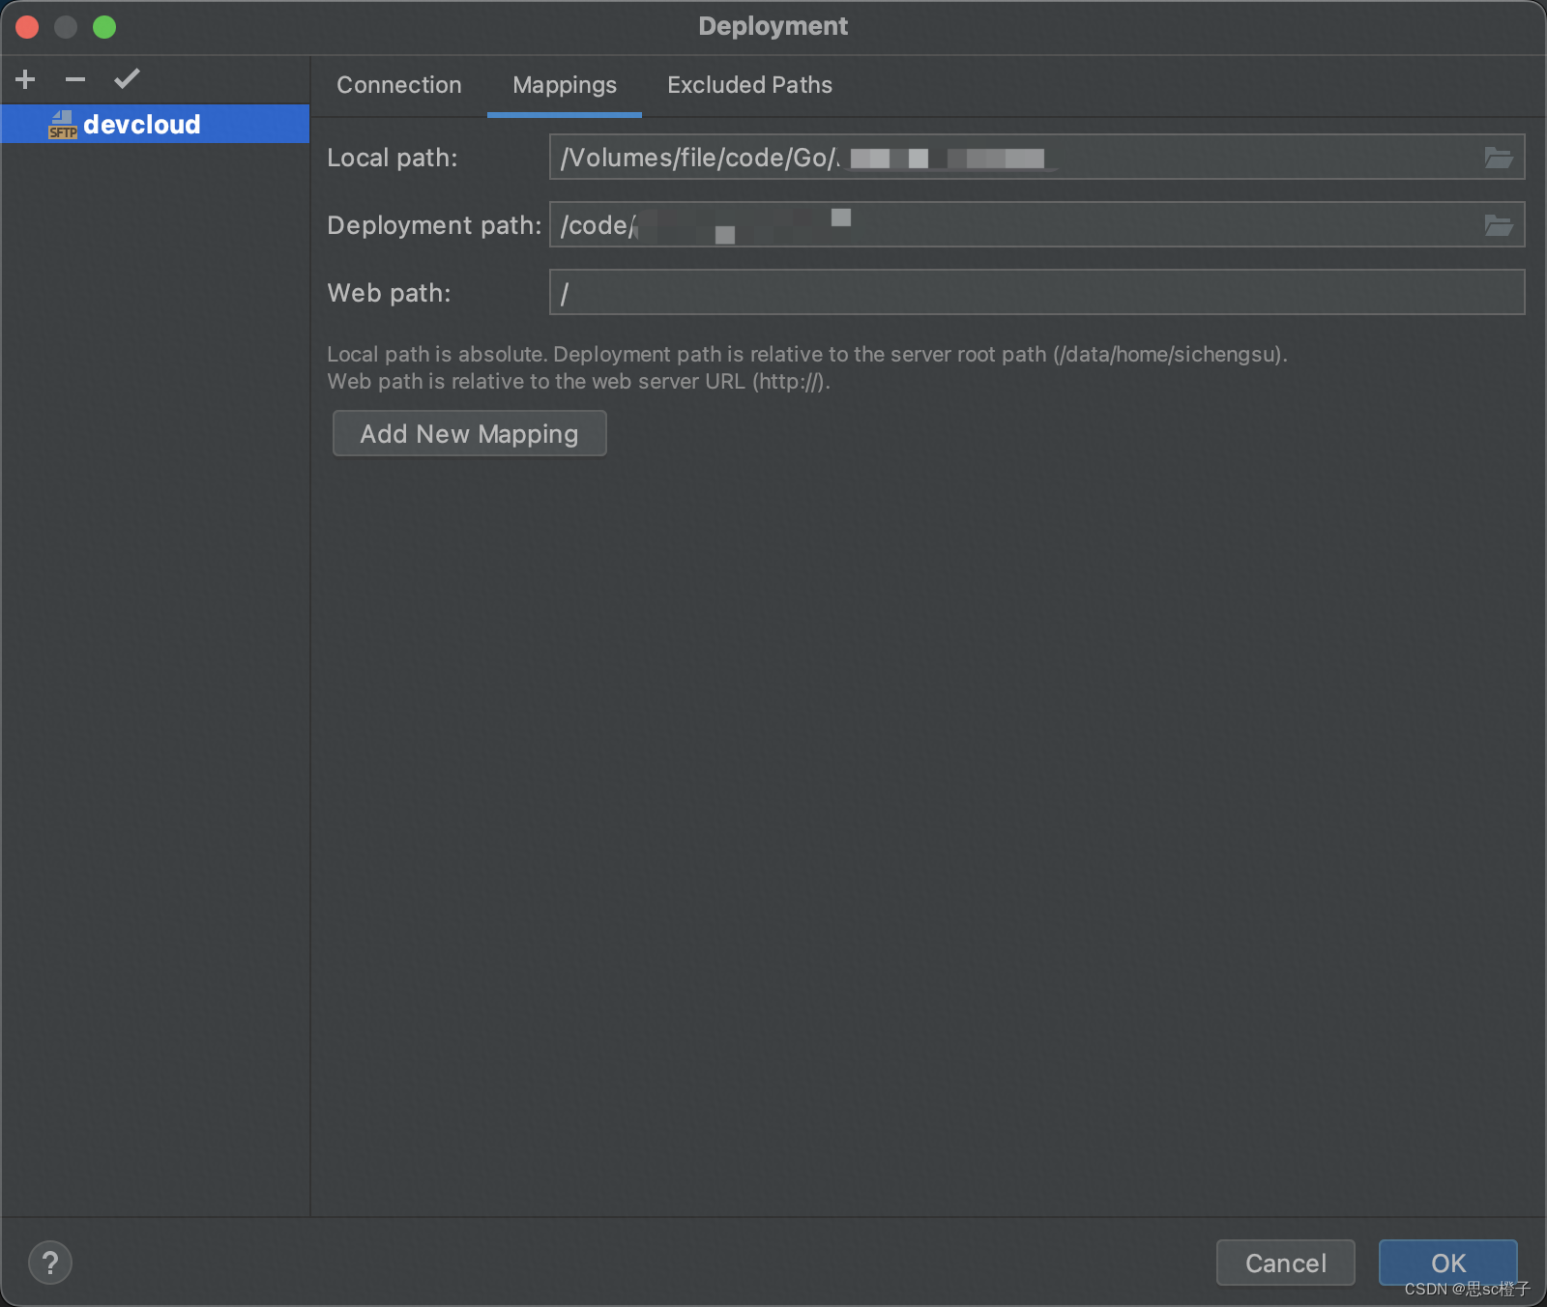Close the Deployment dialog with red button

coord(27,27)
